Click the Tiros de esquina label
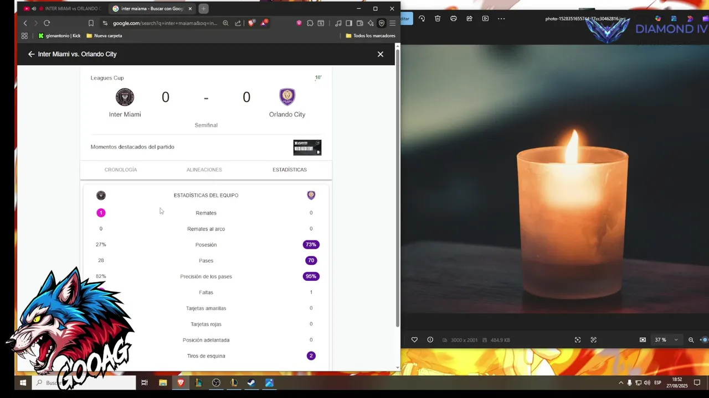Viewport: 709px width, 398px height. pos(206,356)
